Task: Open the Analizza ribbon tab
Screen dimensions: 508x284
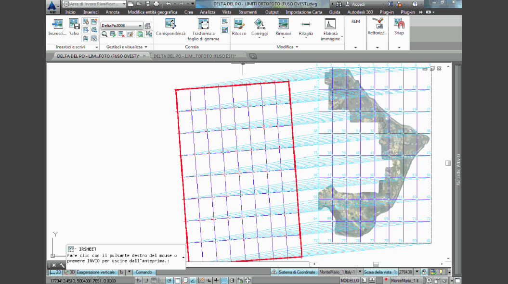Action: 208,12
